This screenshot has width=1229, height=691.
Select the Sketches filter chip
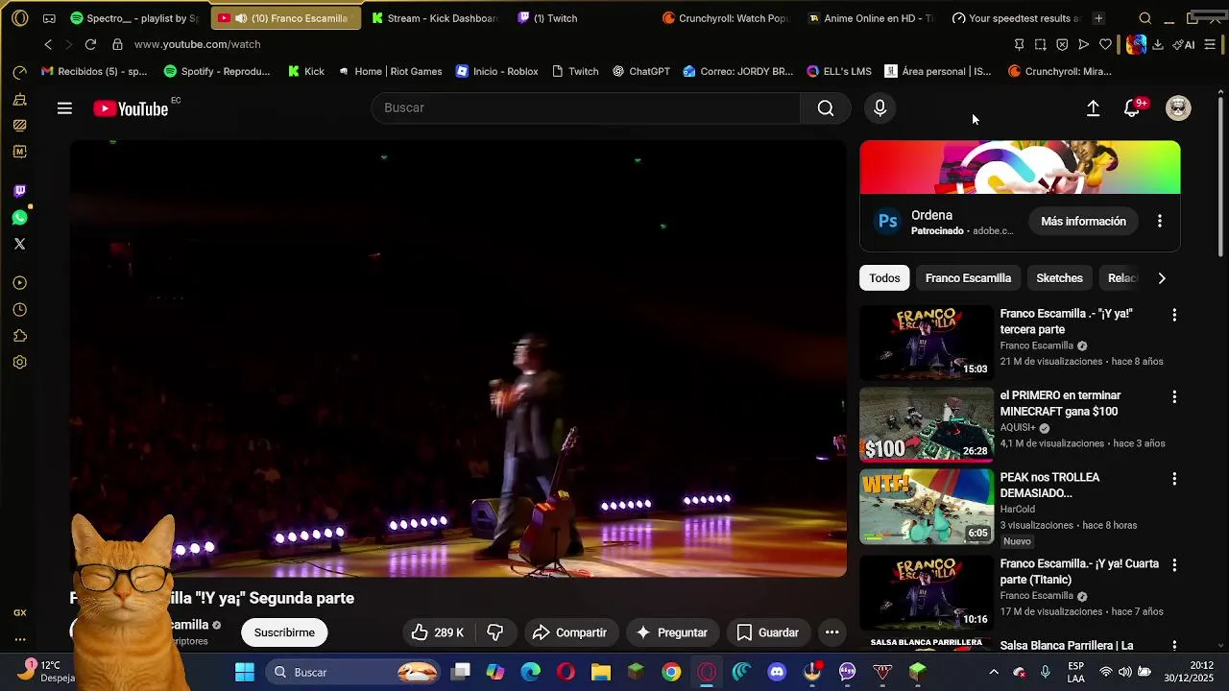click(x=1059, y=278)
